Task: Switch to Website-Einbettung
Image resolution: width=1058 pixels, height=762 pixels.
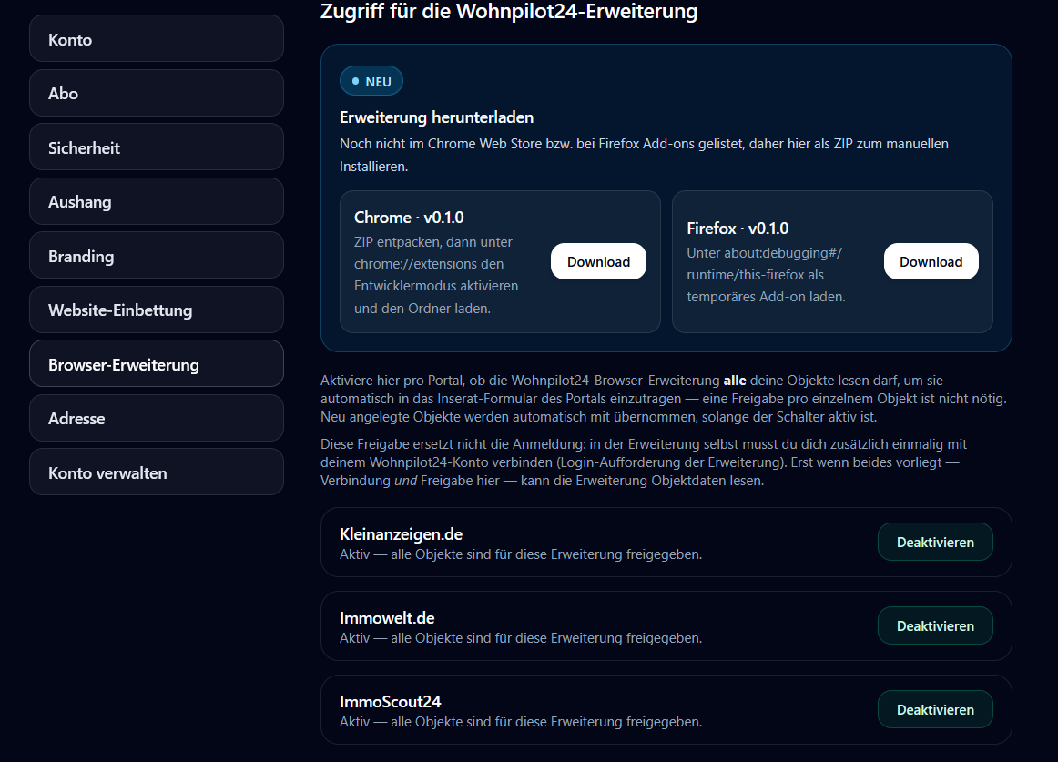Action: tap(156, 310)
